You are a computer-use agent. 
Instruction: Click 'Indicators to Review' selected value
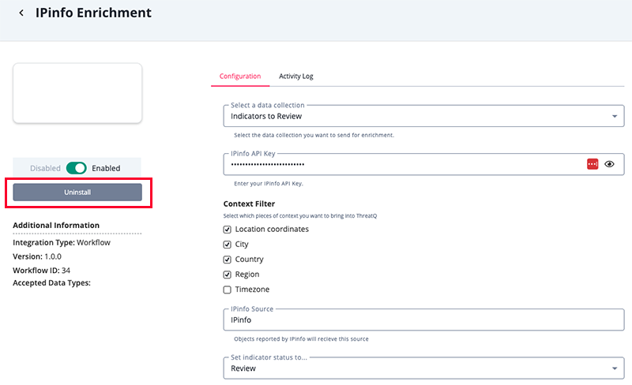(x=266, y=117)
